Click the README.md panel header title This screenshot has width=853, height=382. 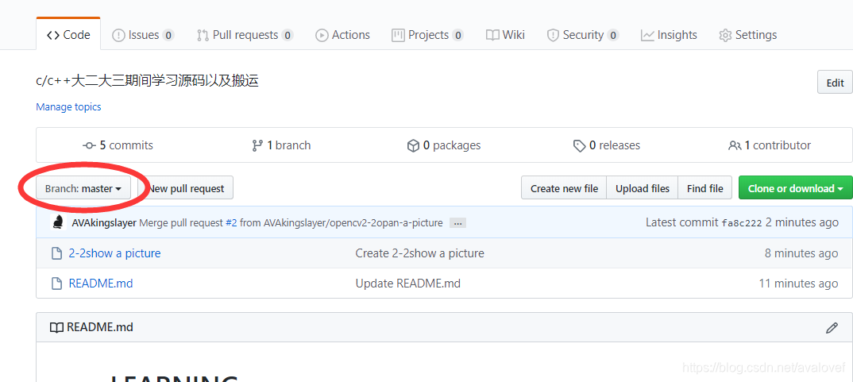click(99, 327)
